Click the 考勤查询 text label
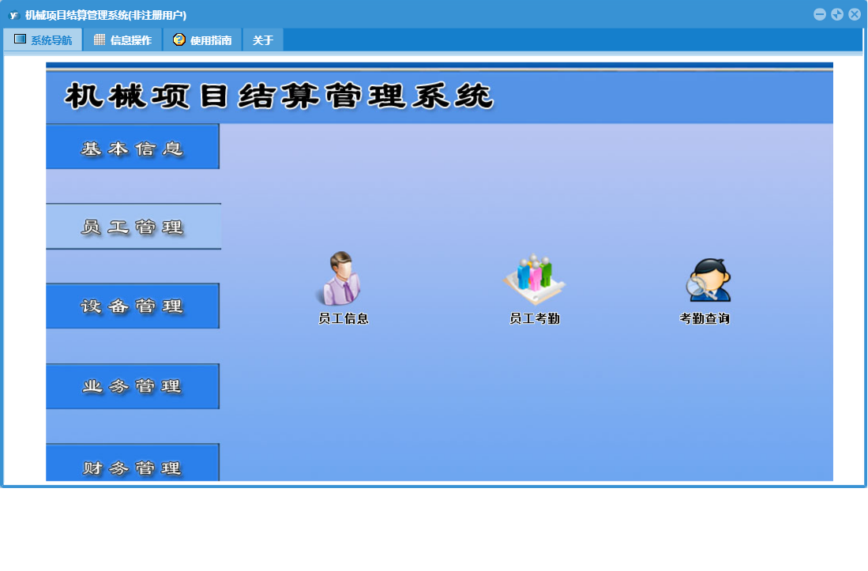 tap(705, 319)
